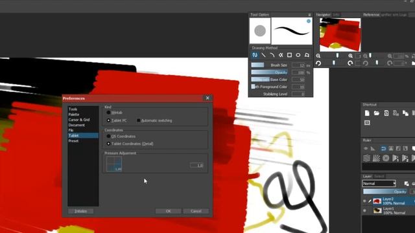Hide Layer1 with its eye toggle

pos(364,210)
